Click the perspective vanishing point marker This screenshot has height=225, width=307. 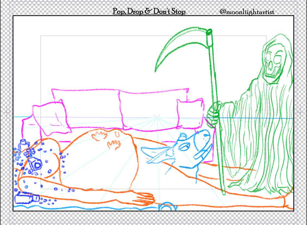157,118
